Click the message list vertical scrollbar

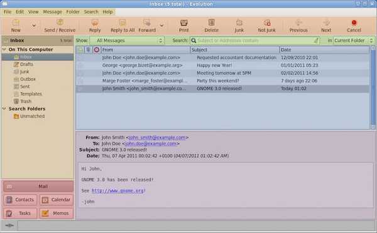click(373, 88)
